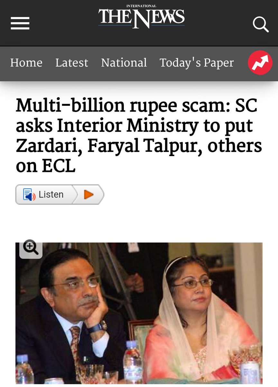Click the "on ECL" headline line
278x387 pixels.
(x=45, y=166)
